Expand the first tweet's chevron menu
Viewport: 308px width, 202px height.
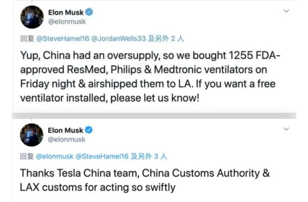click(x=287, y=11)
